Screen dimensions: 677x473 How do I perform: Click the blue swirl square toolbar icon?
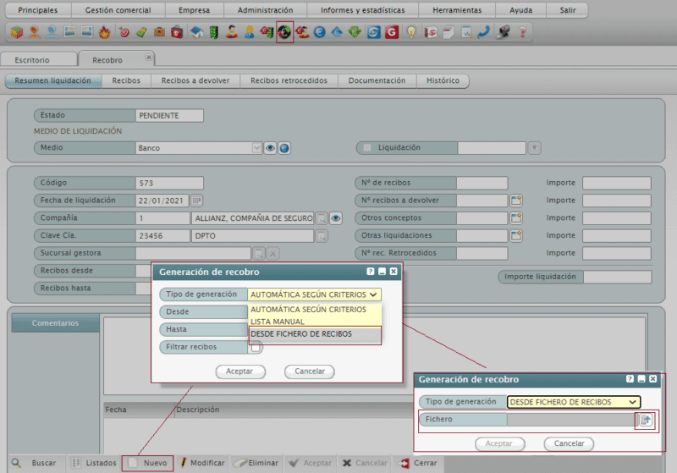tap(374, 32)
